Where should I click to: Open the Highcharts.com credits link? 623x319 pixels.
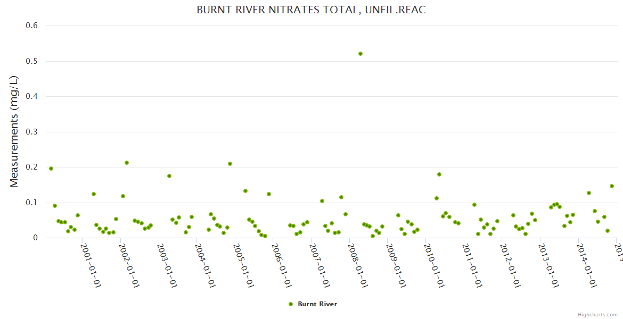point(597,315)
